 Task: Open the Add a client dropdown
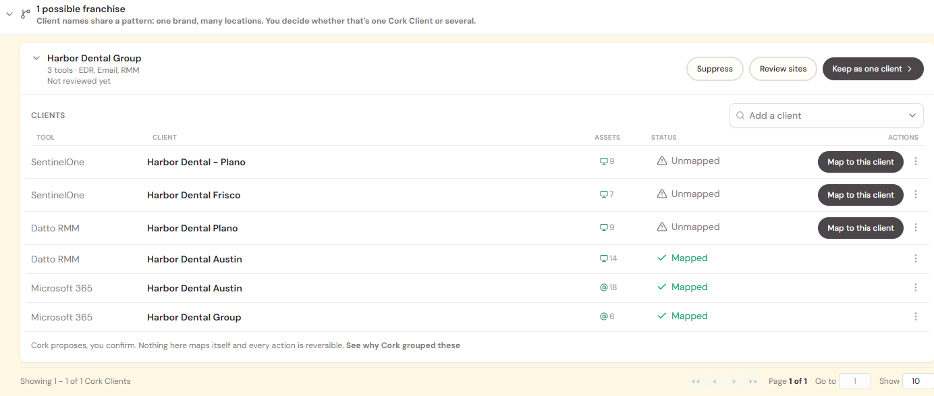click(x=827, y=115)
